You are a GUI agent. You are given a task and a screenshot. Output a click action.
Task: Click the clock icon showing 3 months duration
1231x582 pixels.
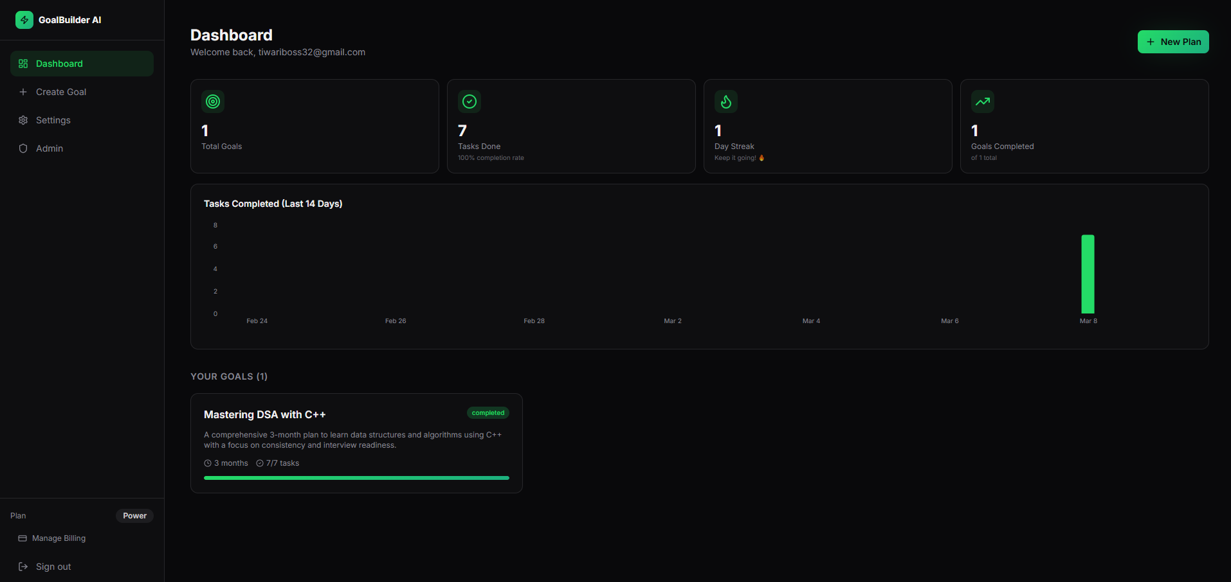207,463
